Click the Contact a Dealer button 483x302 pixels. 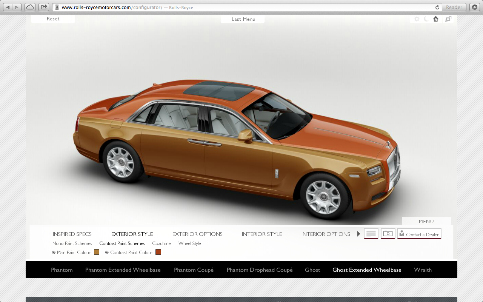point(419,234)
